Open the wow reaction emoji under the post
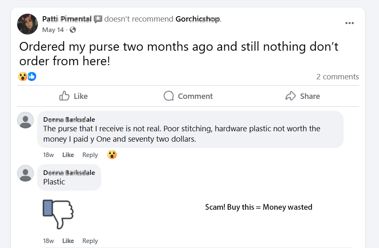The image size is (379, 248). (23, 76)
